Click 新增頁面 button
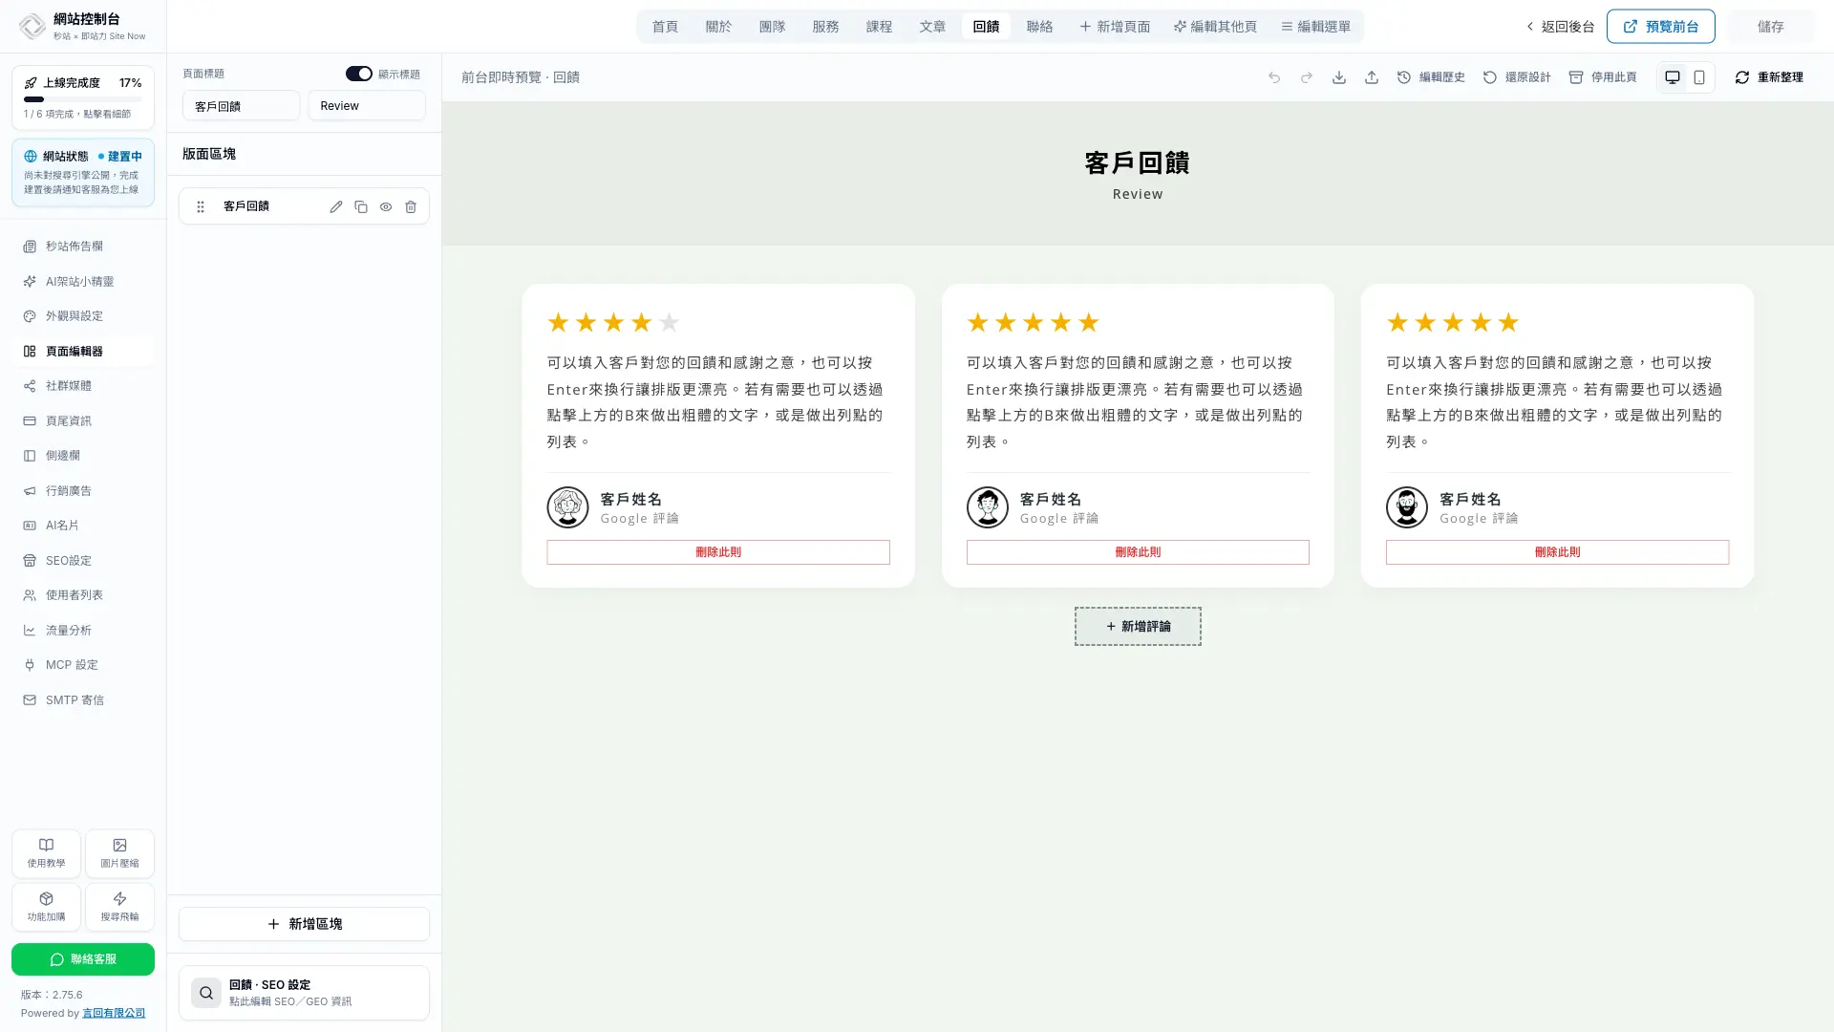Image resolution: width=1834 pixels, height=1032 pixels. tap(1115, 27)
